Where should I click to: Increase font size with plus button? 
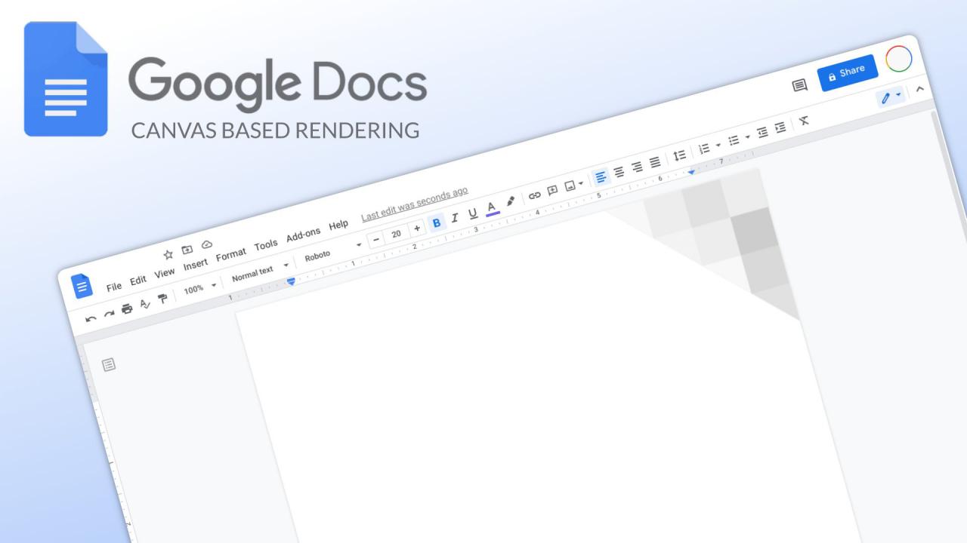point(417,228)
